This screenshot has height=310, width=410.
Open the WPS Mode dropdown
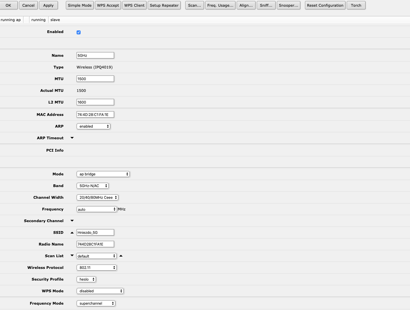point(100,291)
